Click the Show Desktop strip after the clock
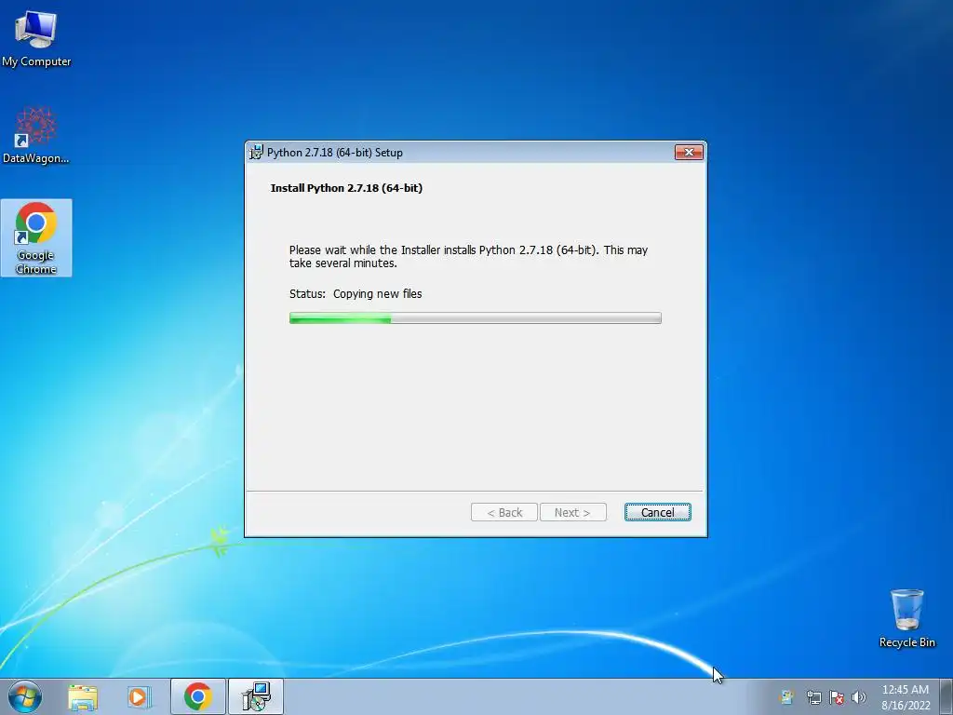Viewport: 953px width, 715px height. [946, 696]
